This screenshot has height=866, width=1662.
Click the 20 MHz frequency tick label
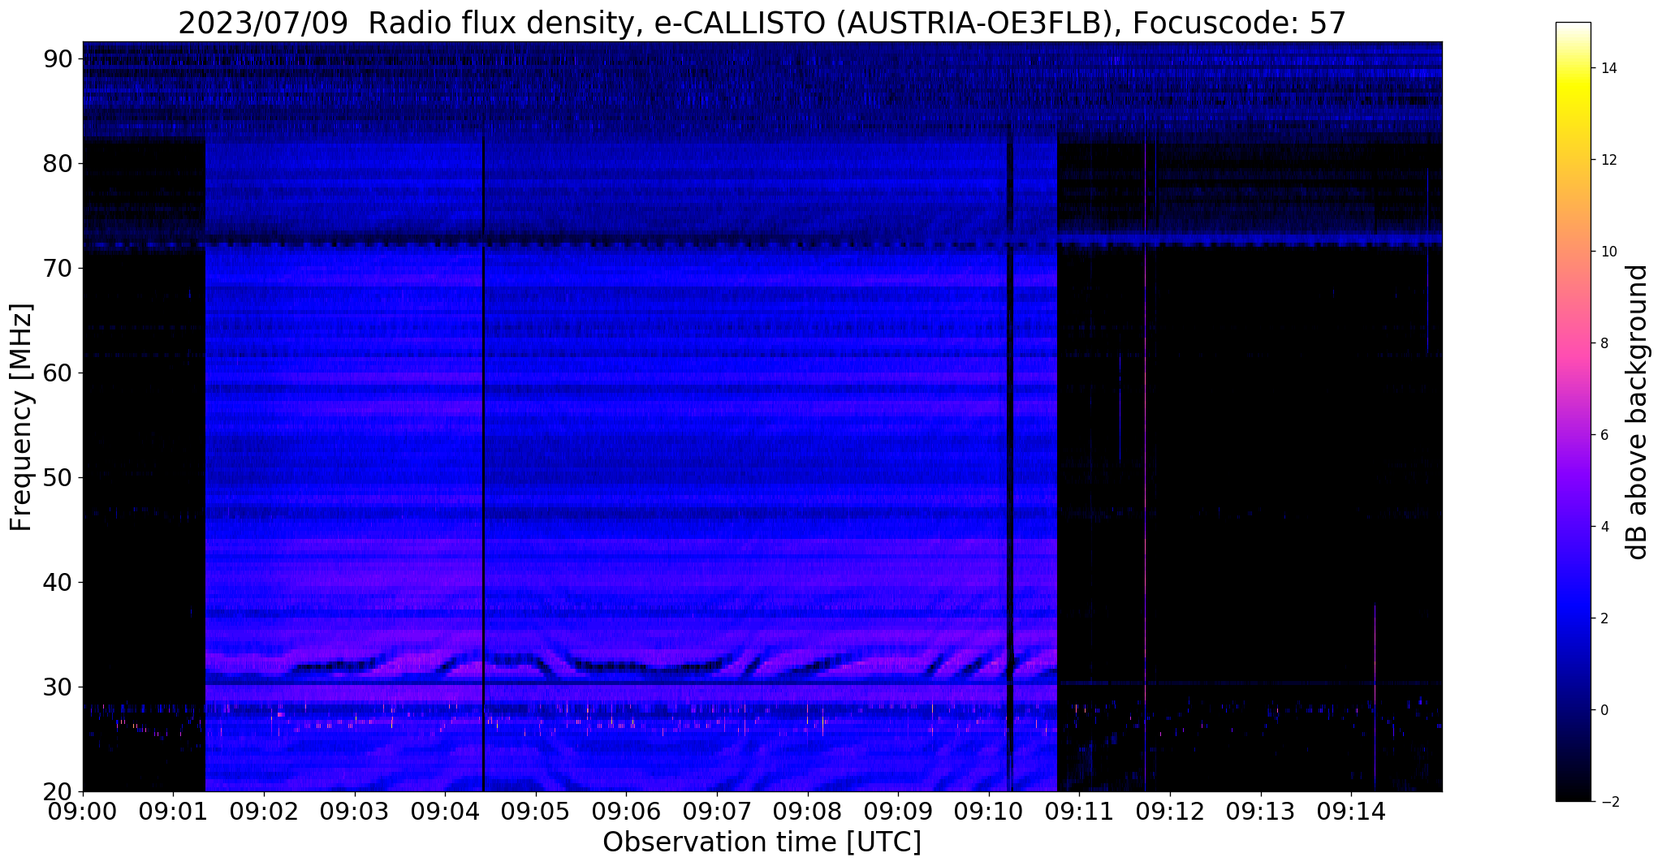58,791
